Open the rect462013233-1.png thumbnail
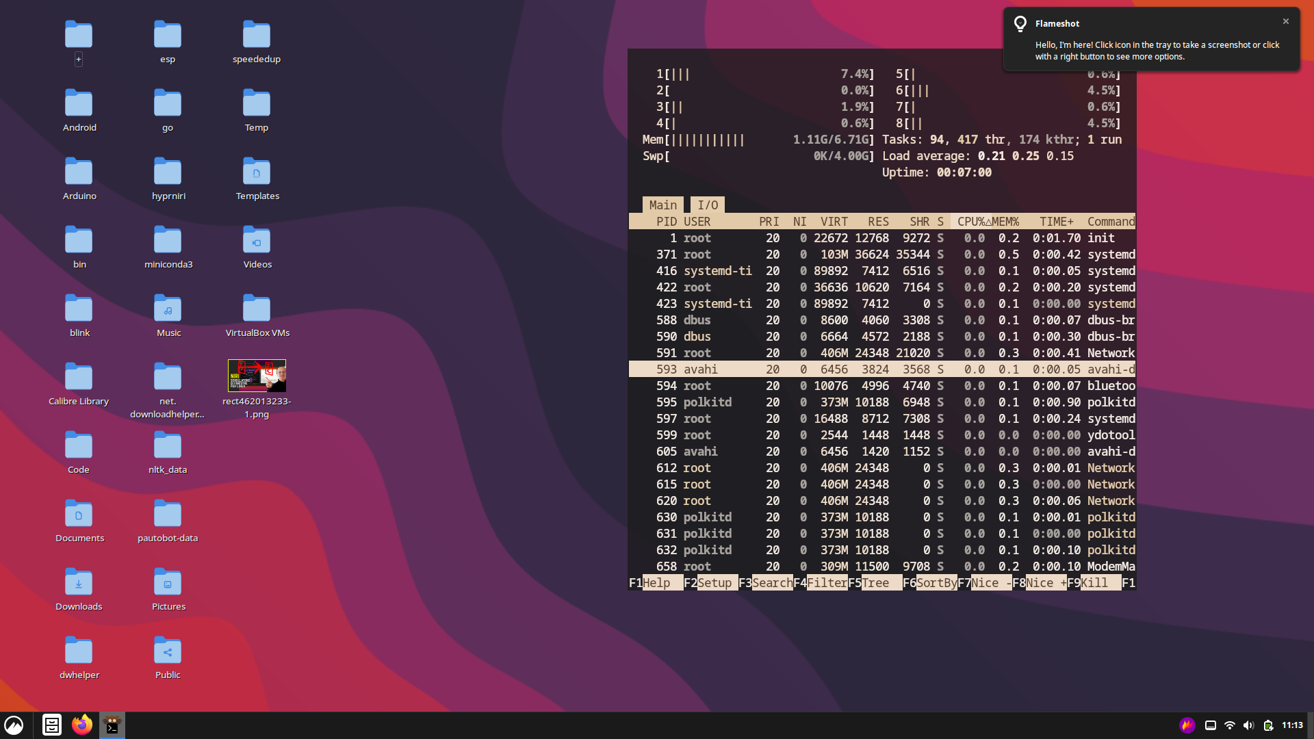Viewport: 1314px width, 739px height. tap(257, 376)
